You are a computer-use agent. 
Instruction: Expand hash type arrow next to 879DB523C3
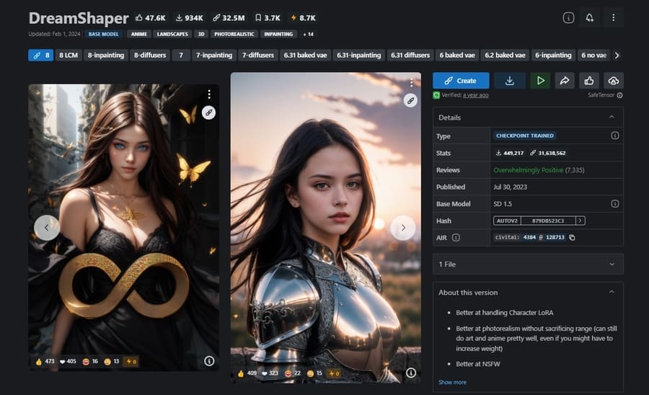tap(580, 221)
